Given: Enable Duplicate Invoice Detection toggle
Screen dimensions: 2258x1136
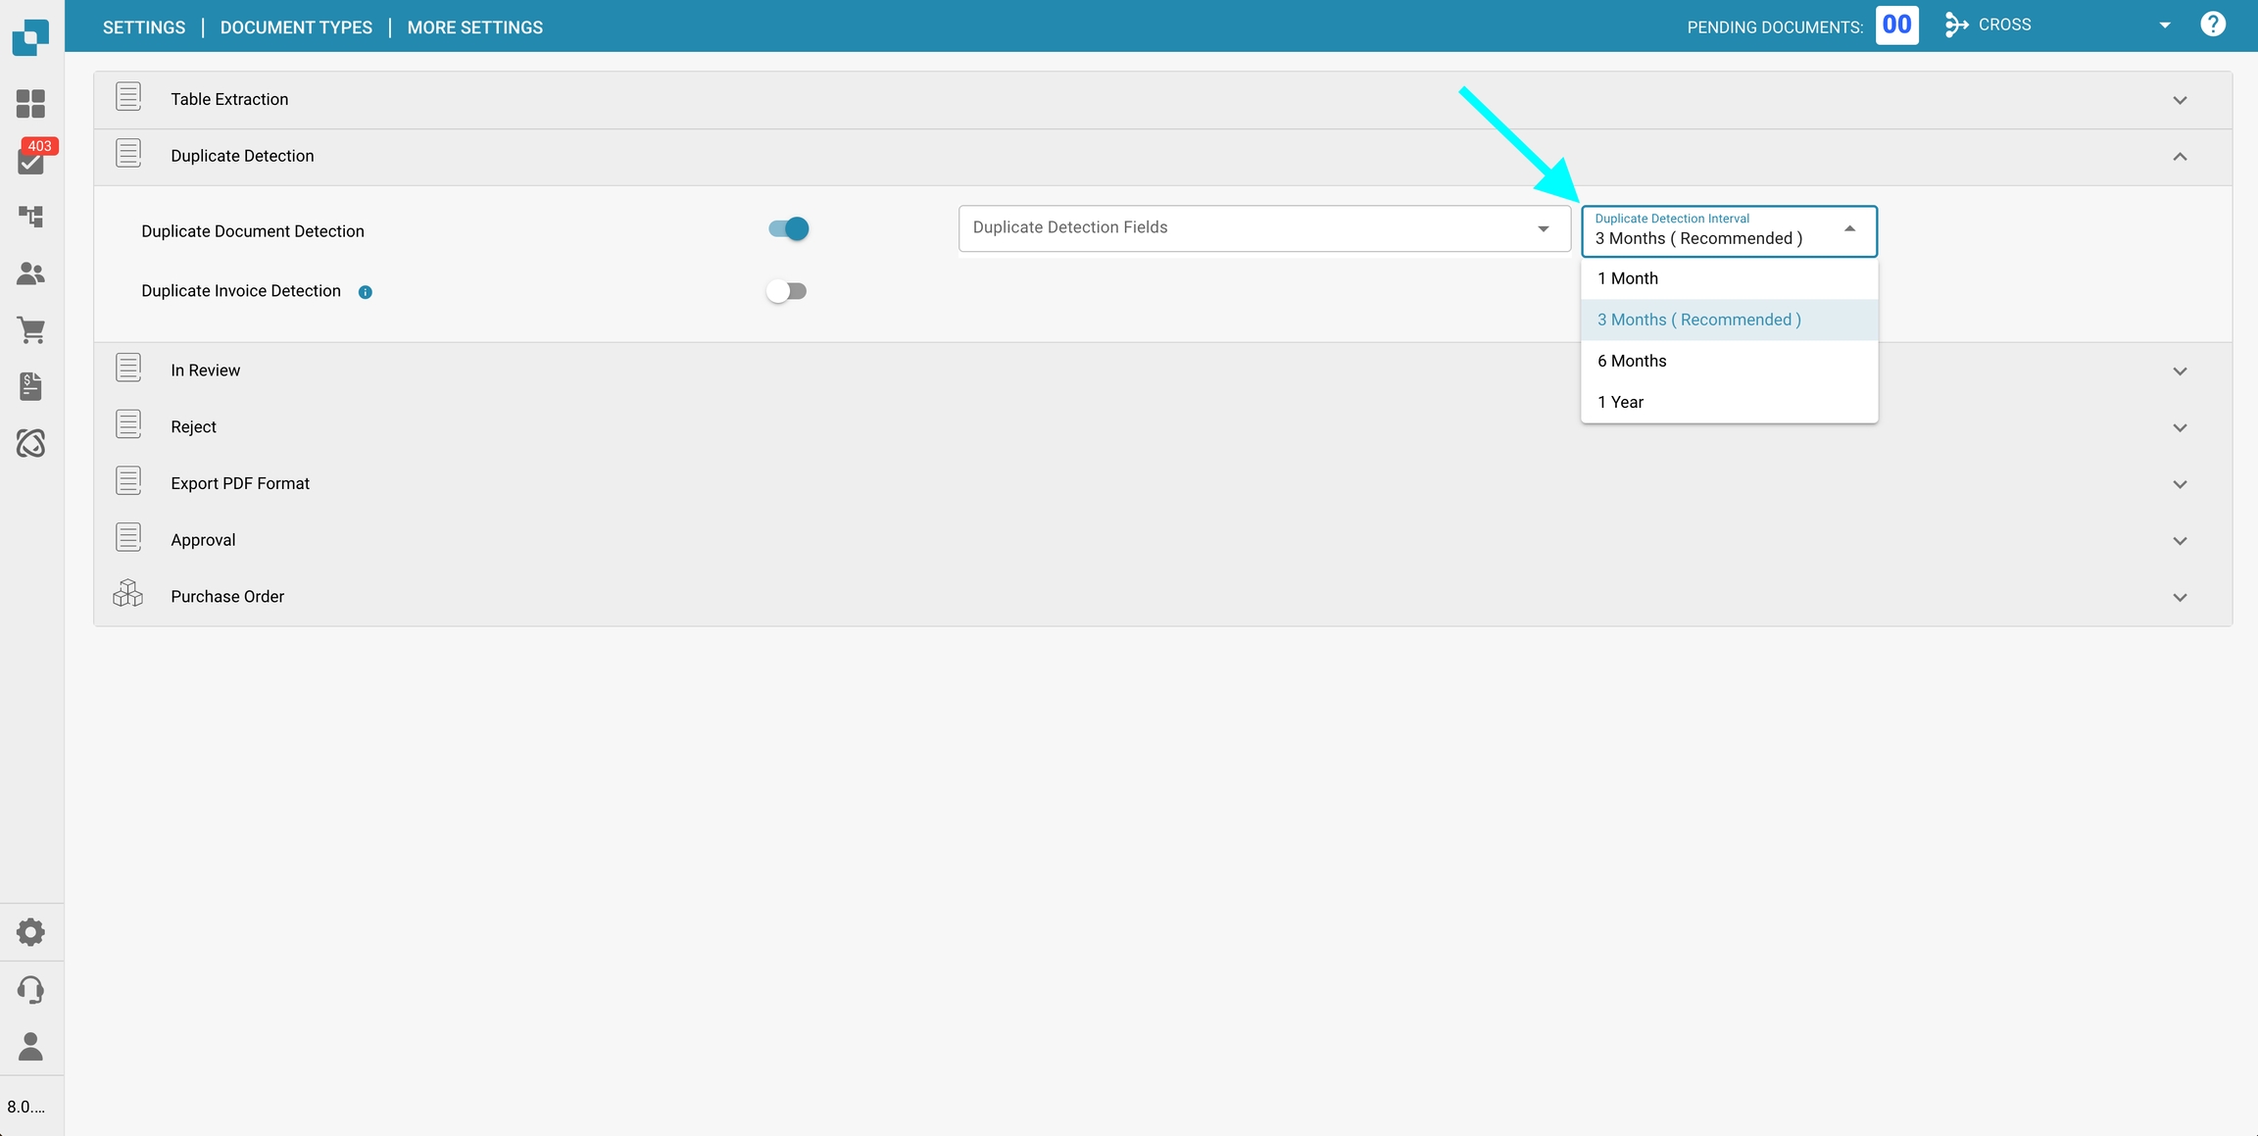Looking at the screenshot, I should point(786,291).
